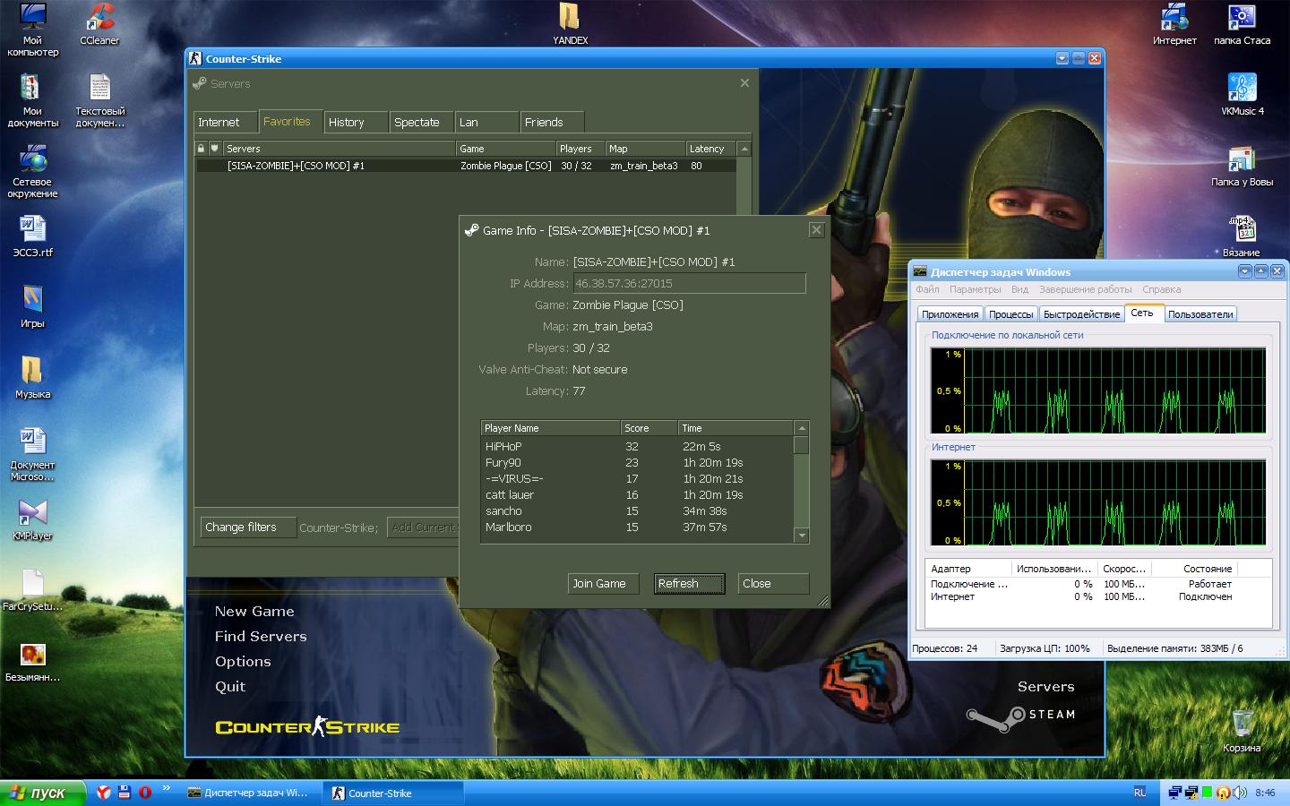This screenshot has width=1290, height=806.
Task: Sort servers by the lock (password) column
Action: pos(201,149)
